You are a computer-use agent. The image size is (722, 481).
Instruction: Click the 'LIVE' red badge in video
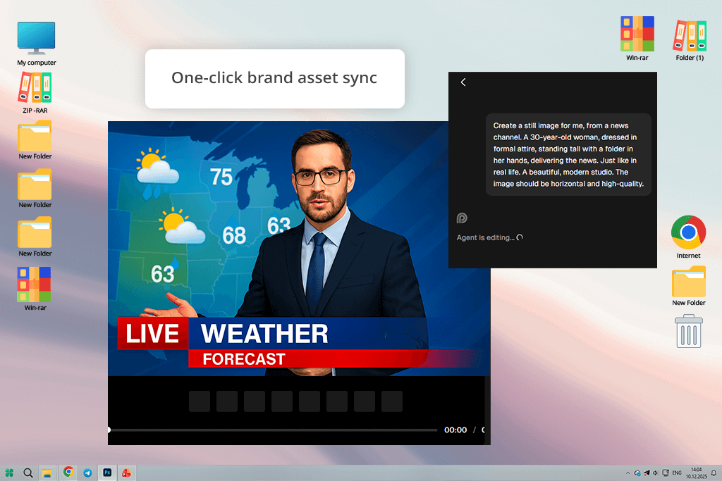click(152, 333)
